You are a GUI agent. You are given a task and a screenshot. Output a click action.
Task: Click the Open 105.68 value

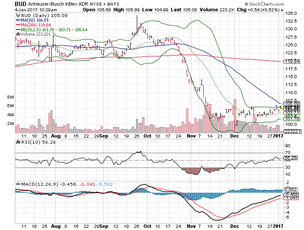coord(97,10)
